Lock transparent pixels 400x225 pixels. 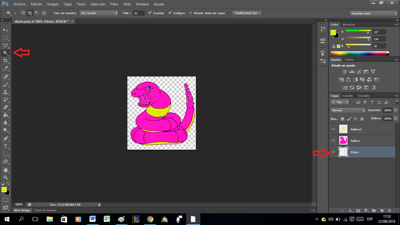click(x=342, y=119)
